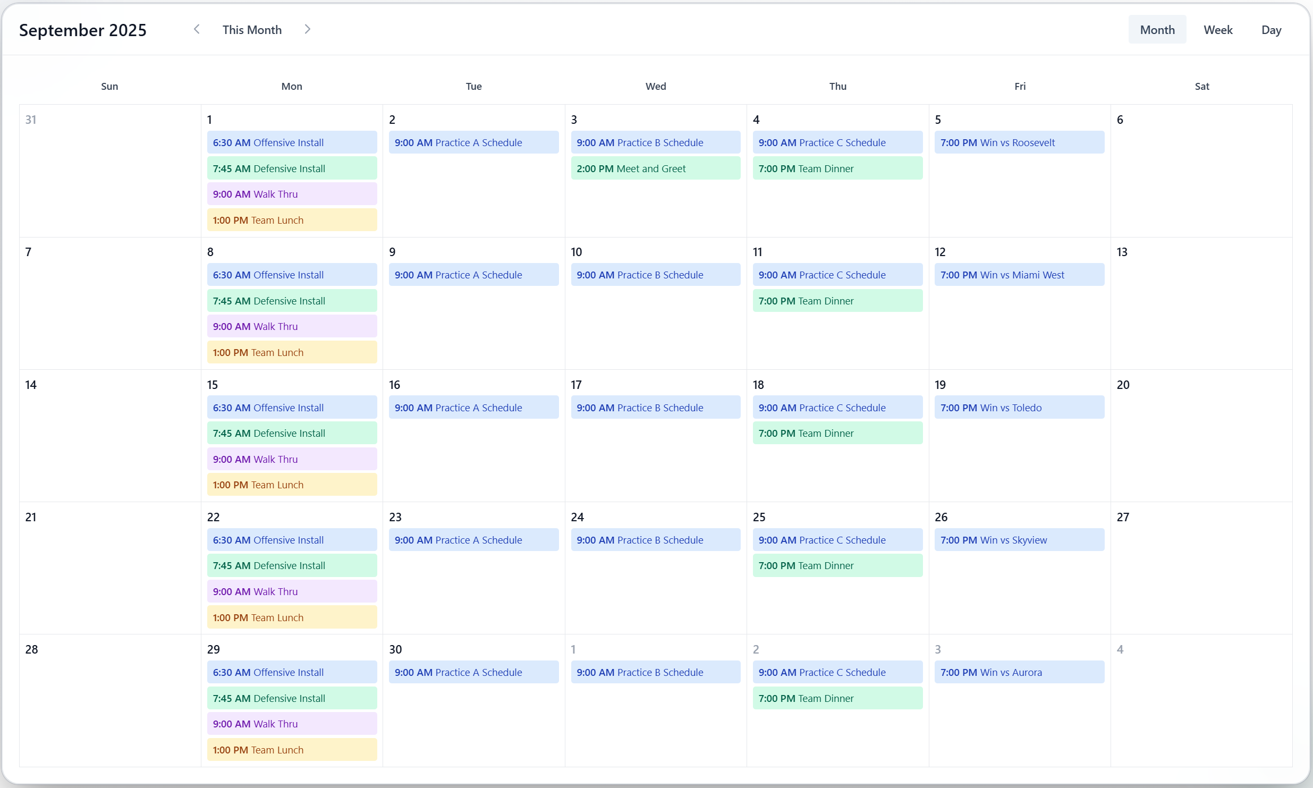Open Defensive Install event on September 1
Viewport: 1313px width, 788px height.
(x=292, y=168)
